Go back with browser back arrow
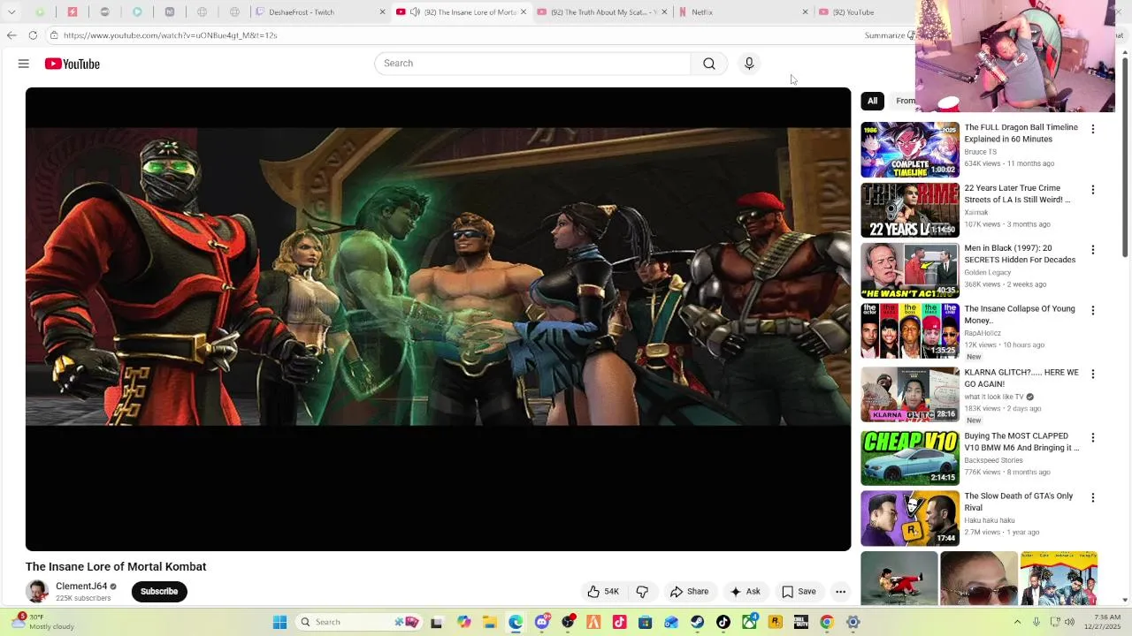Viewport: 1132px width, 636px height. (x=11, y=35)
